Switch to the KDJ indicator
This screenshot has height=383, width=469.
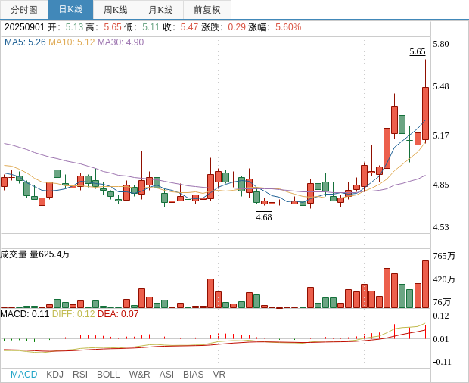pyautogui.click(x=54, y=375)
